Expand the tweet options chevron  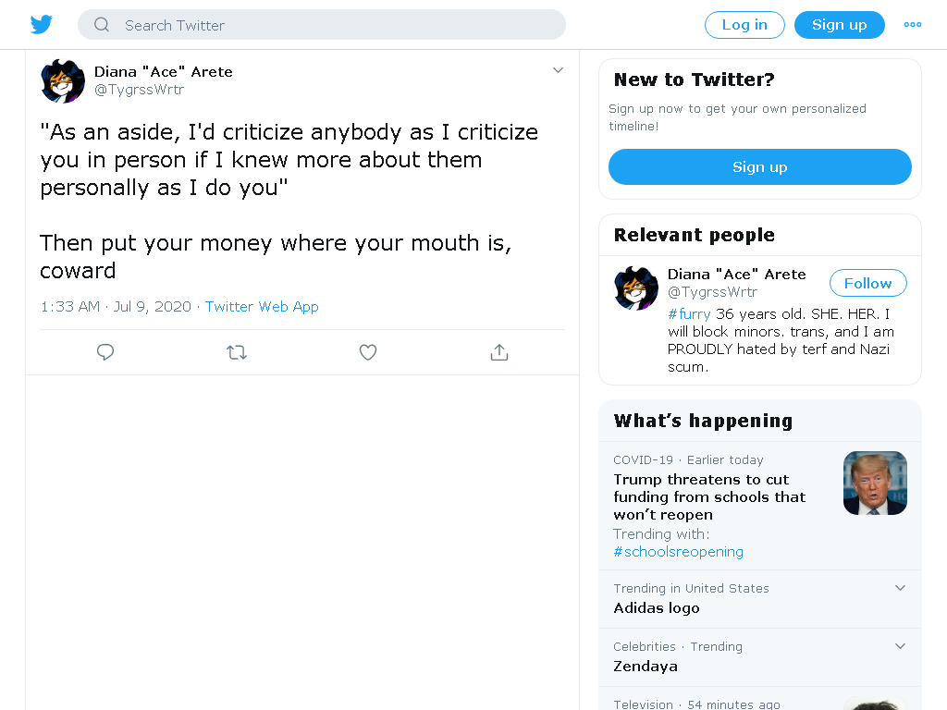tap(558, 70)
